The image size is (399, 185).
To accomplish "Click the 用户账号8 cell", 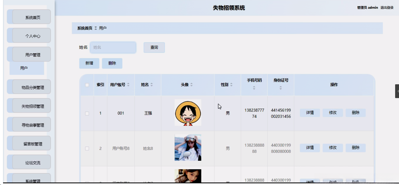I will [121, 149].
